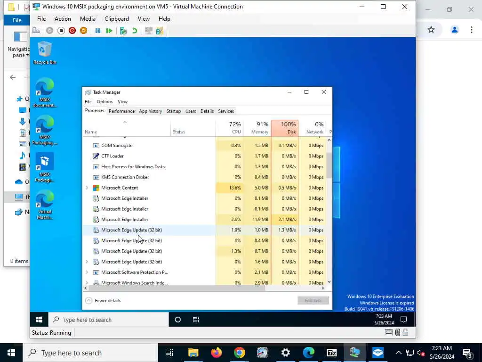Open host Settings gear in taskbar
482x362 pixels.
(x=286, y=353)
